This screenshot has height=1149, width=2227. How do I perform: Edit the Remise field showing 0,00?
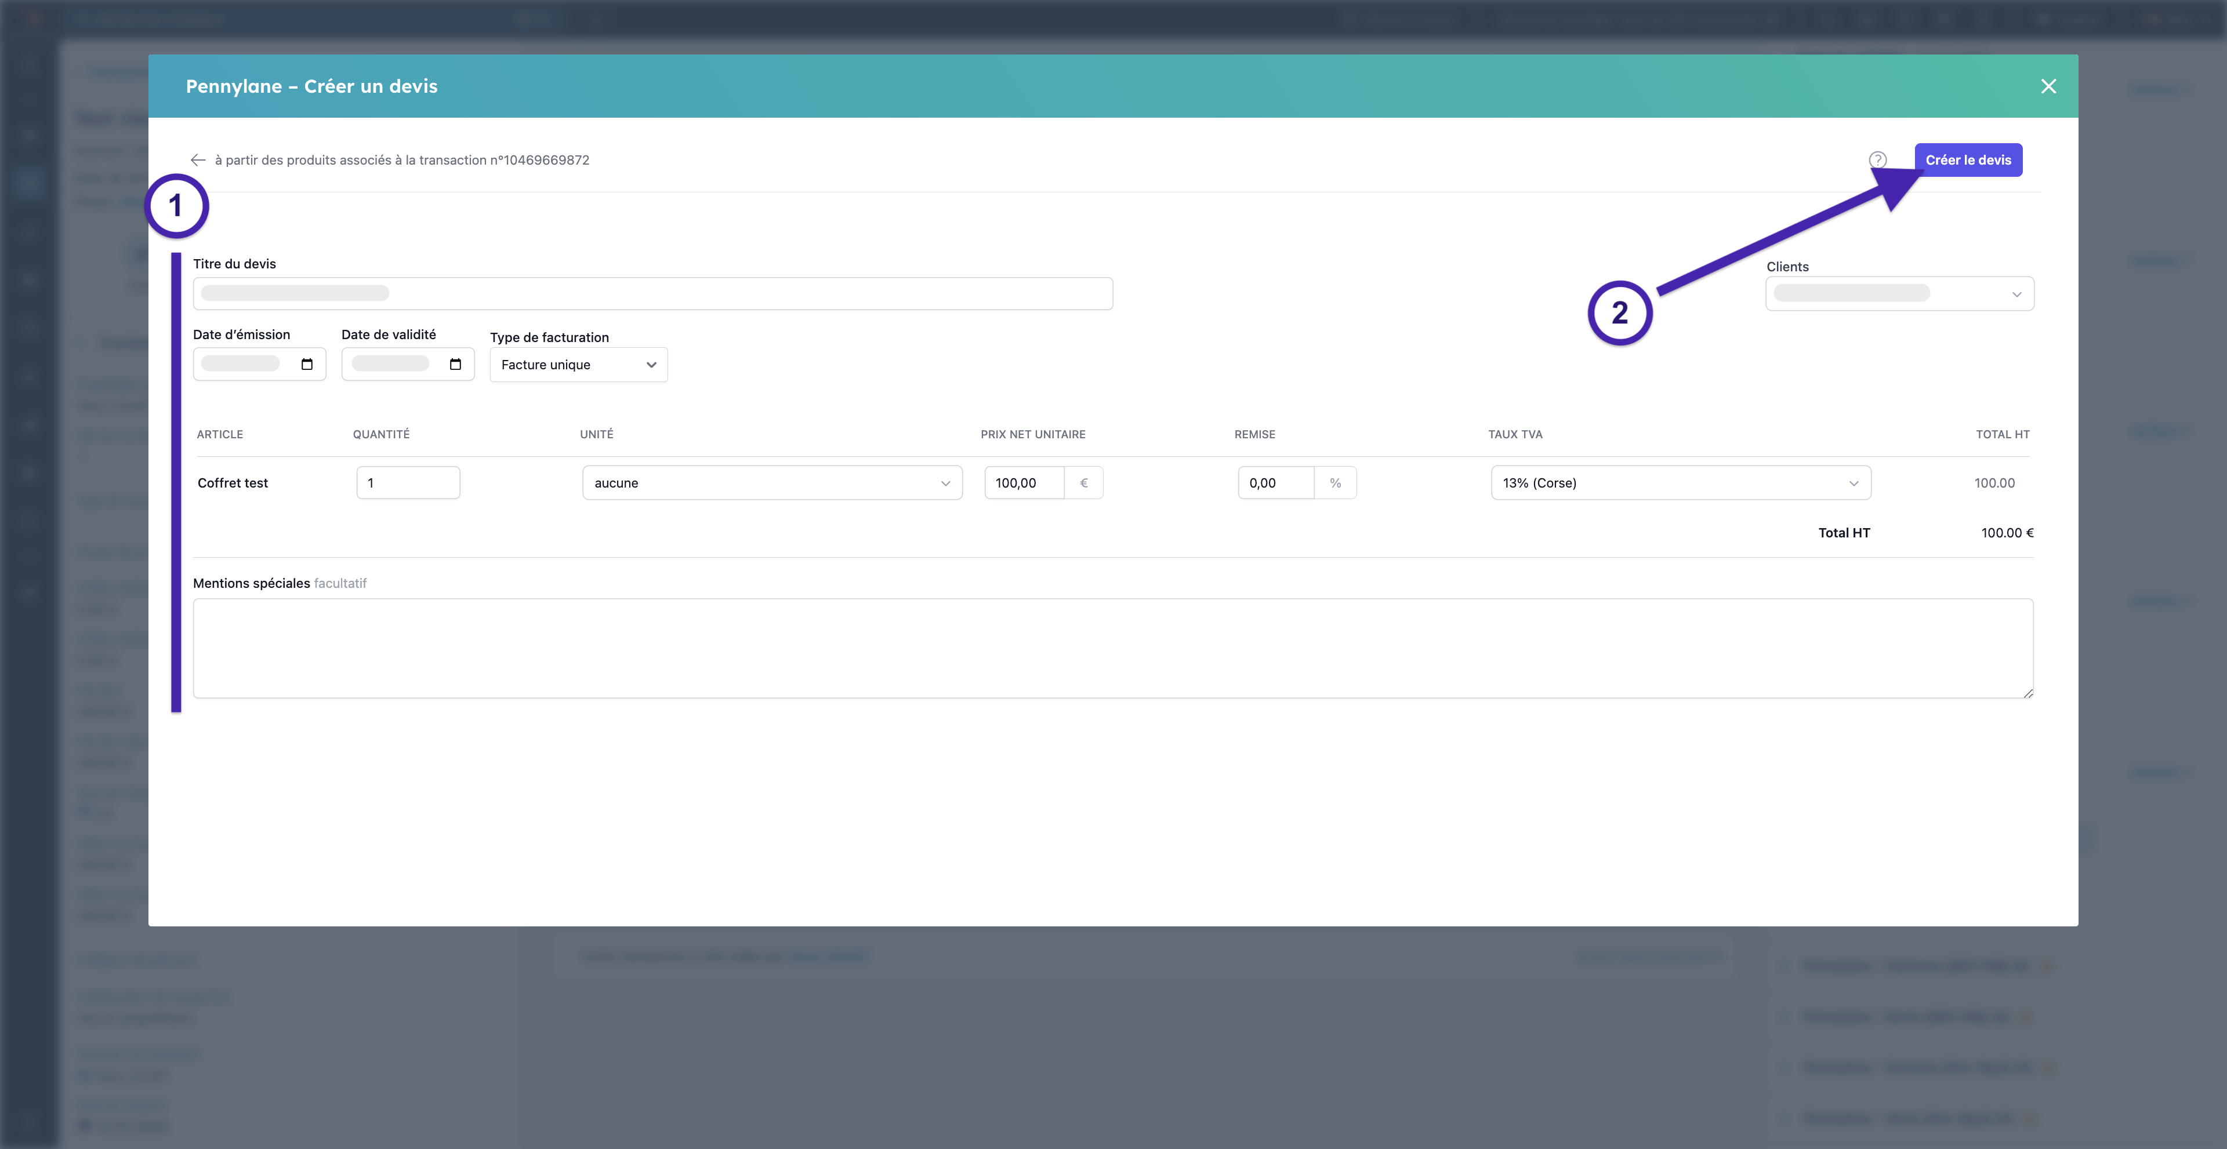pyautogui.click(x=1276, y=483)
